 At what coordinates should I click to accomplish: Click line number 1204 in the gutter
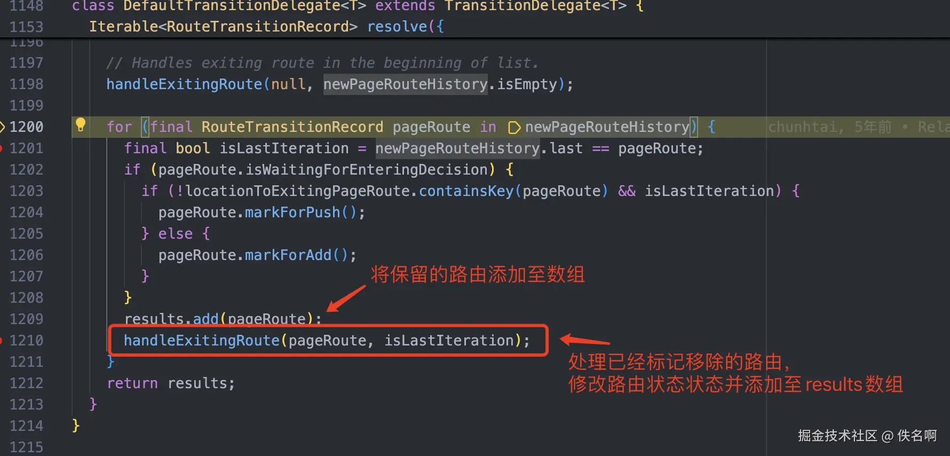pyautogui.click(x=26, y=213)
